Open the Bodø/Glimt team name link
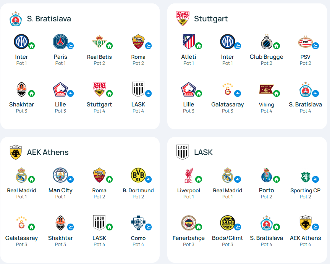The width and height of the screenshot is (330, 264). (228, 238)
